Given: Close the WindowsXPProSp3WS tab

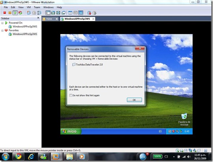Looking at the screenshot, I should (x=93, y=19).
